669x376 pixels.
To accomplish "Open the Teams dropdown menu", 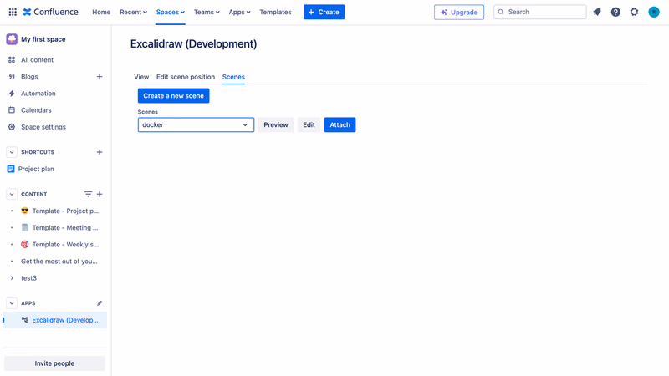I will click(x=207, y=12).
